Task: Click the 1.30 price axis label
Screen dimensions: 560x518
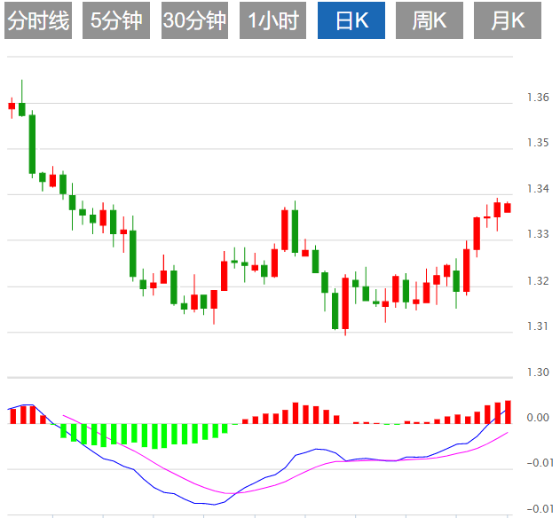Action: coord(538,373)
